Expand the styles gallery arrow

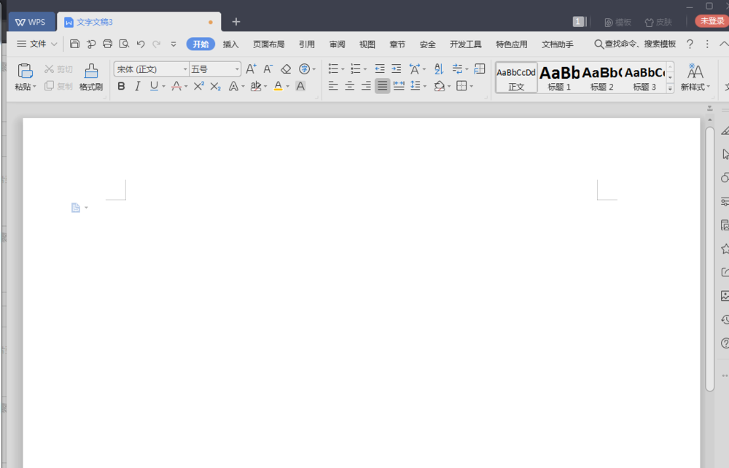pyautogui.click(x=671, y=87)
